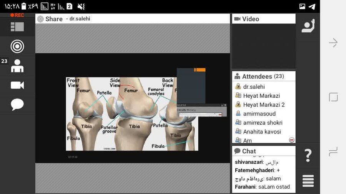Click the shared knee anatomy slide
Screen dimensions: 346x194
pyautogui.click(x=132, y=113)
